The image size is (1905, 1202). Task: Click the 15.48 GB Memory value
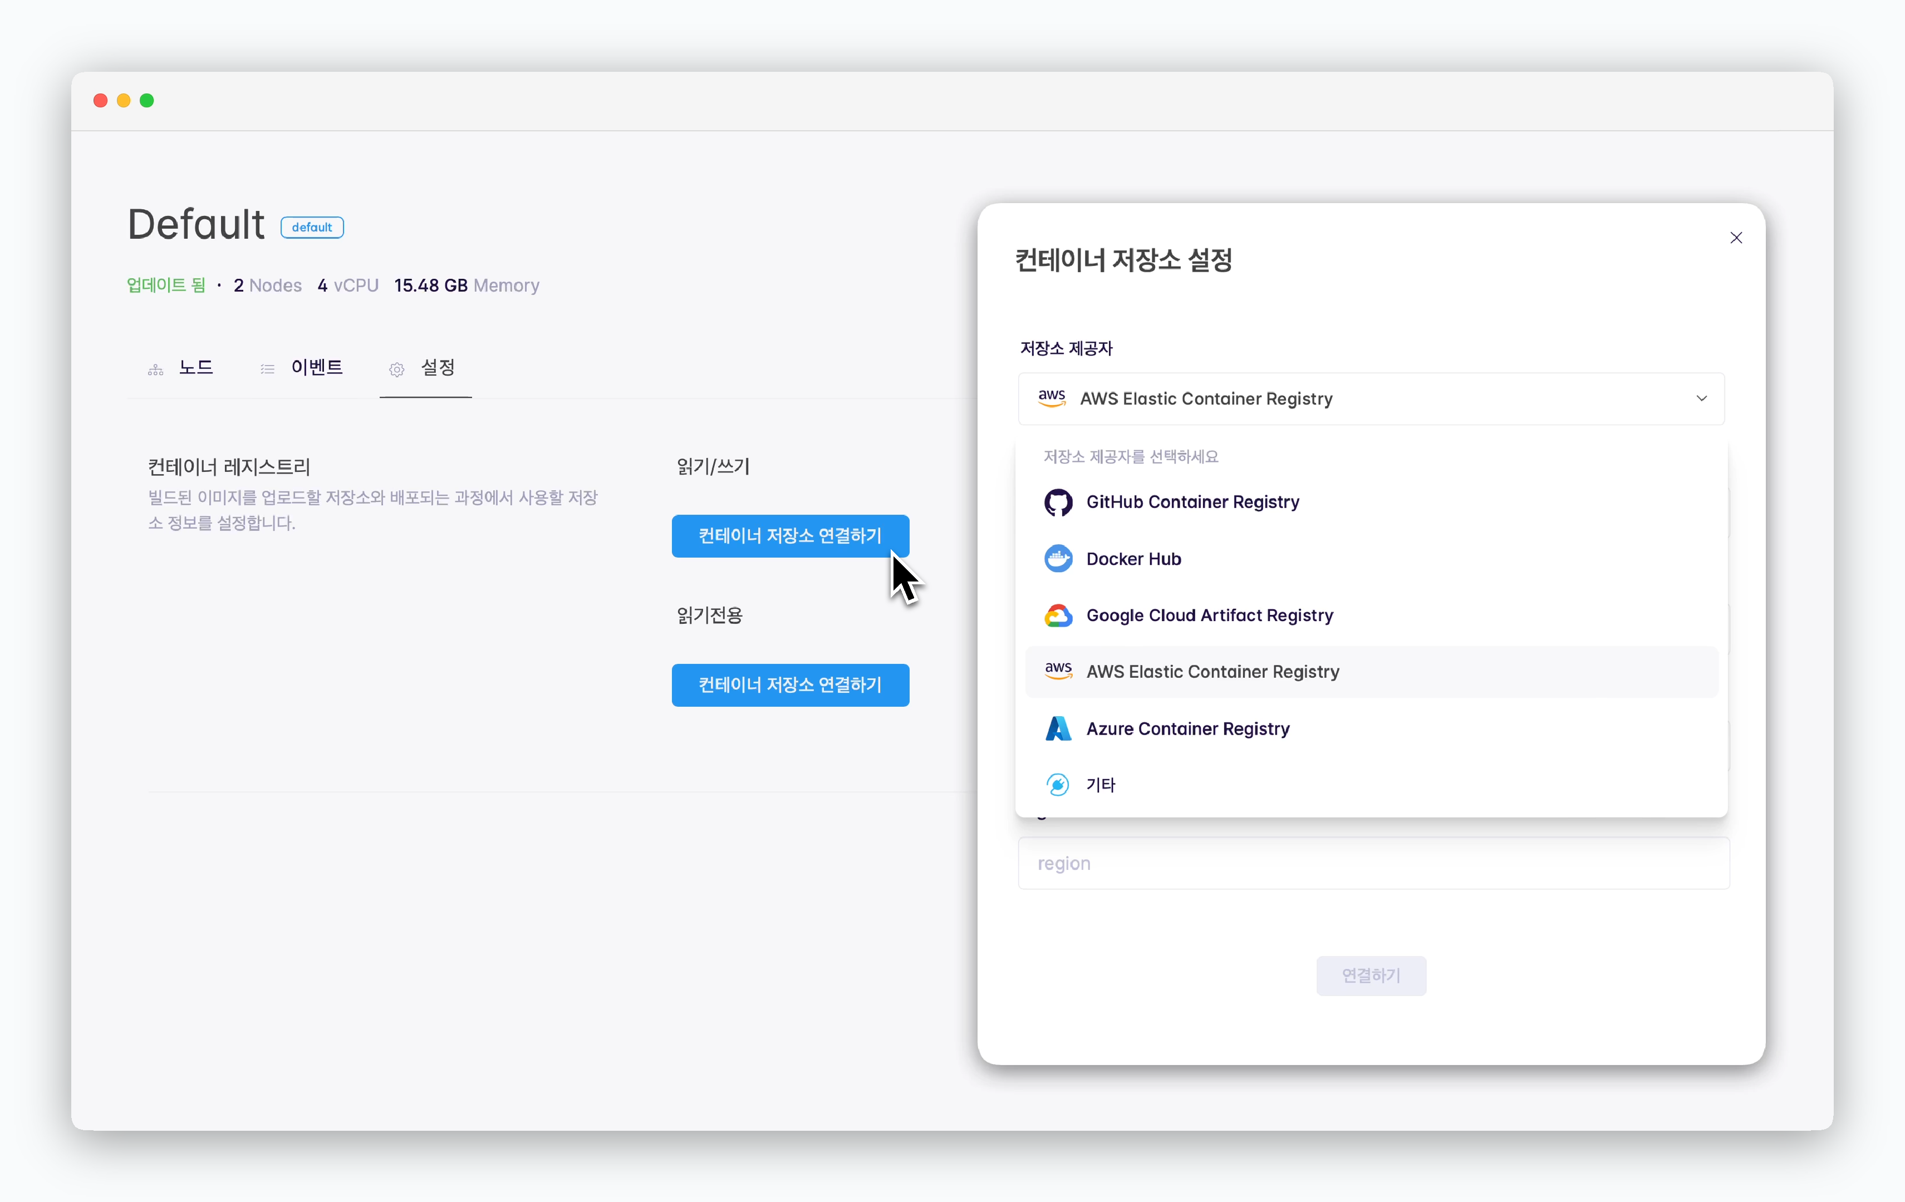point(467,285)
